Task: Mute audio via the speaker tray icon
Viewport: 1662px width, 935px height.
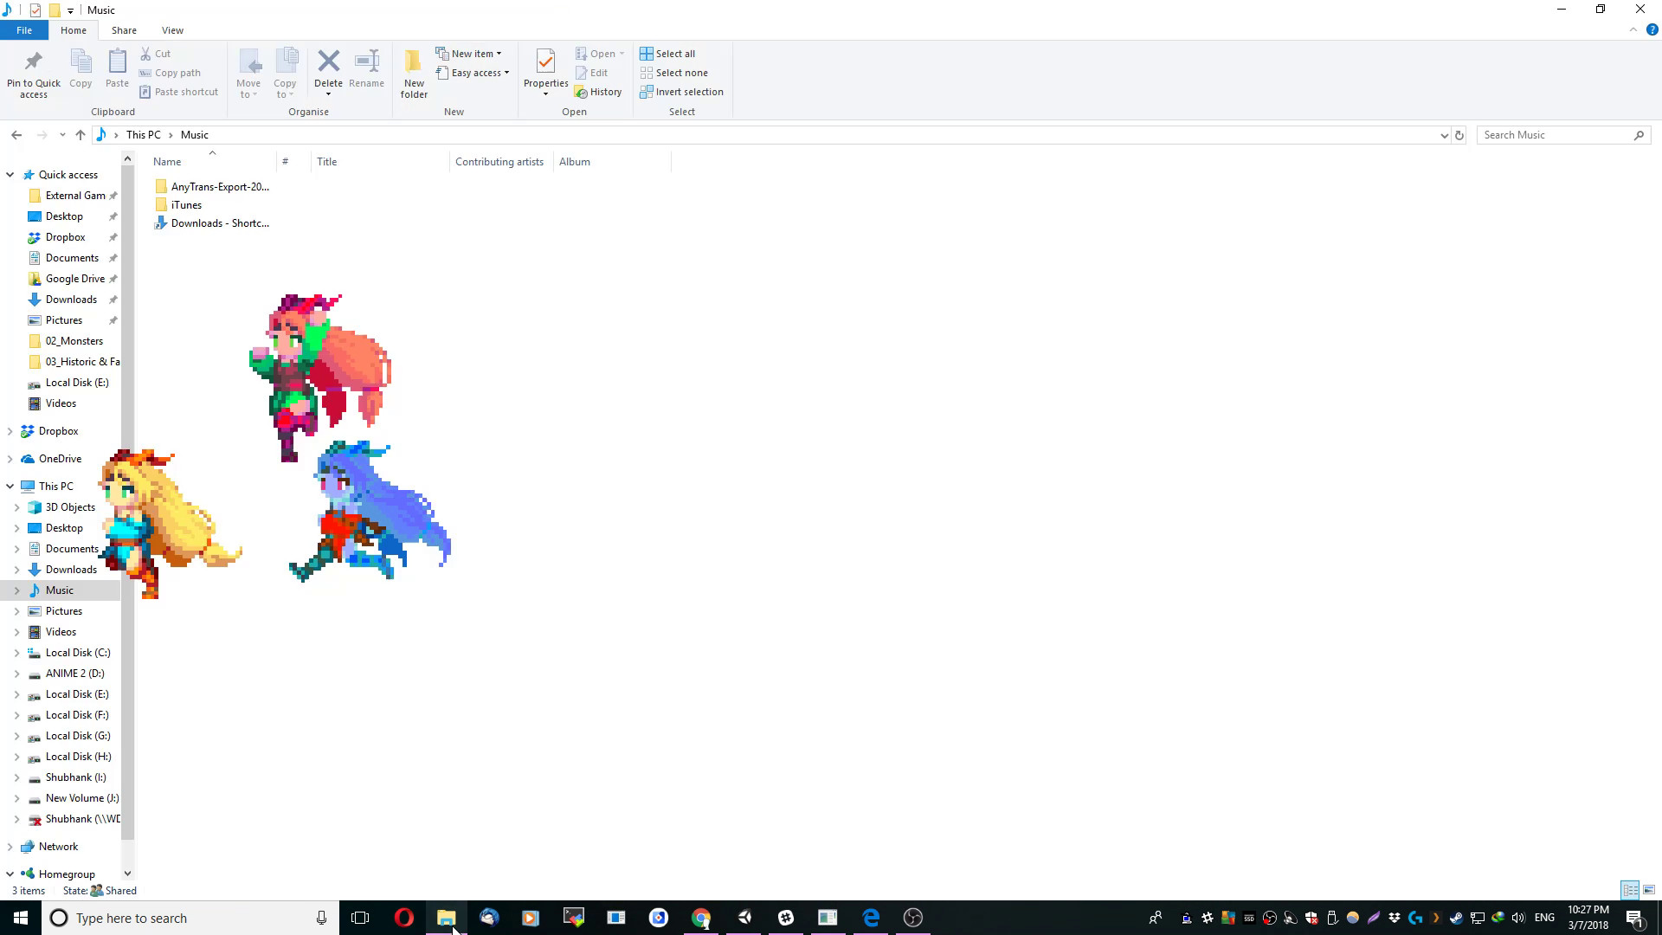Action: tap(1519, 918)
